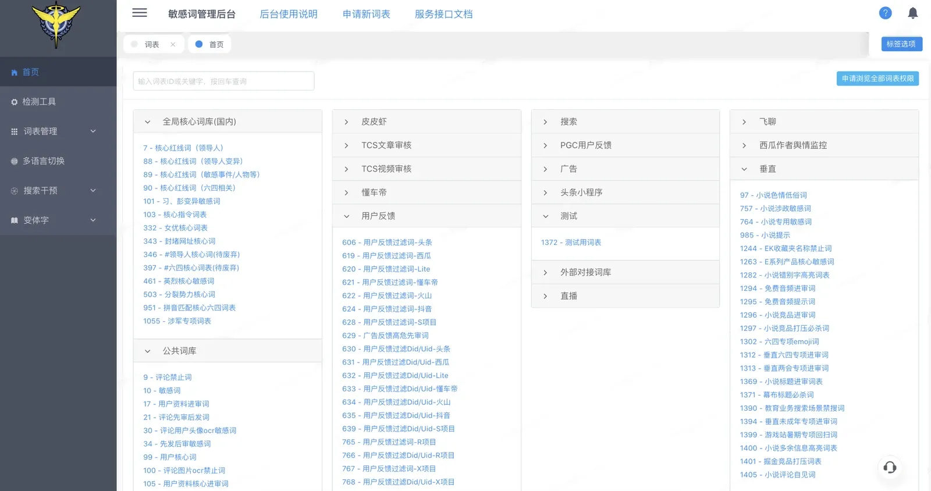931x491 pixels.
Task: Expand the PGC用户反馈 section
Action: click(x=626, y=145)
